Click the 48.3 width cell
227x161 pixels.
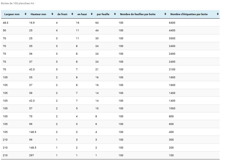(x=5, y=23)
